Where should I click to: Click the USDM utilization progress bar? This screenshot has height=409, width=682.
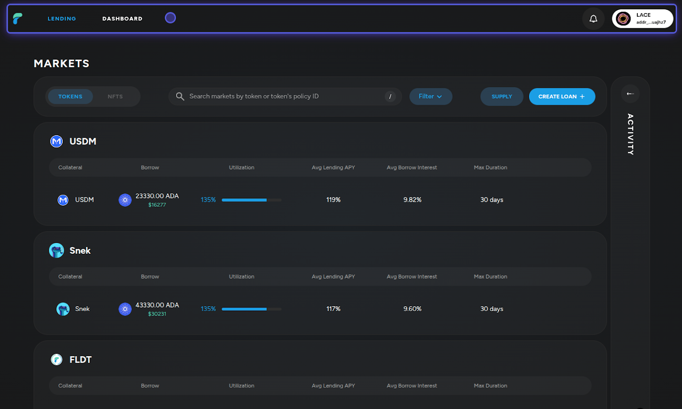(252, 200)
